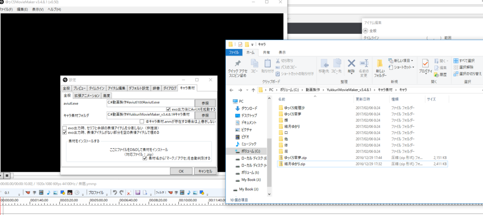Click the redo arrow in timeline toolbar

coord(121,192)
